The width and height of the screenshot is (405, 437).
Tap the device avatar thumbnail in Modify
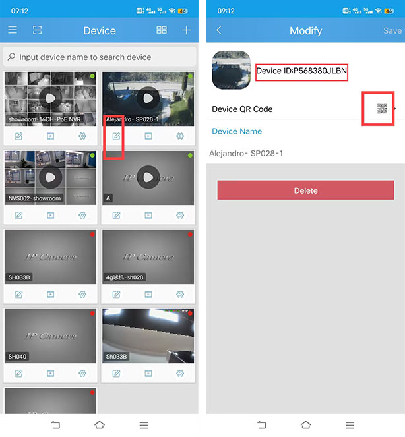(x=232, y=70)
